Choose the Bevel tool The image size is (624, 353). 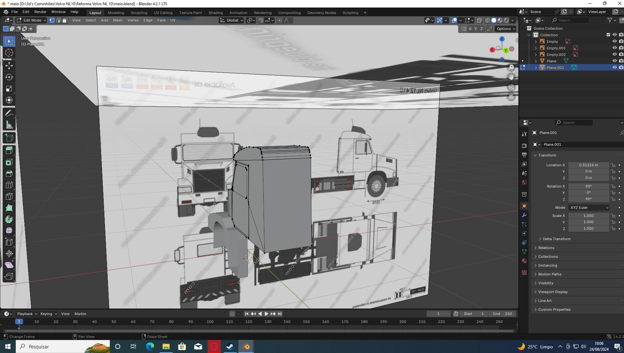click(x=9, y=174)
